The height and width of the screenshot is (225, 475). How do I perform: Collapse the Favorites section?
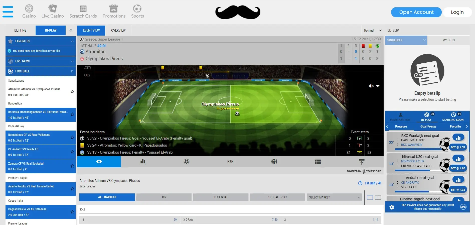point(72,41)
